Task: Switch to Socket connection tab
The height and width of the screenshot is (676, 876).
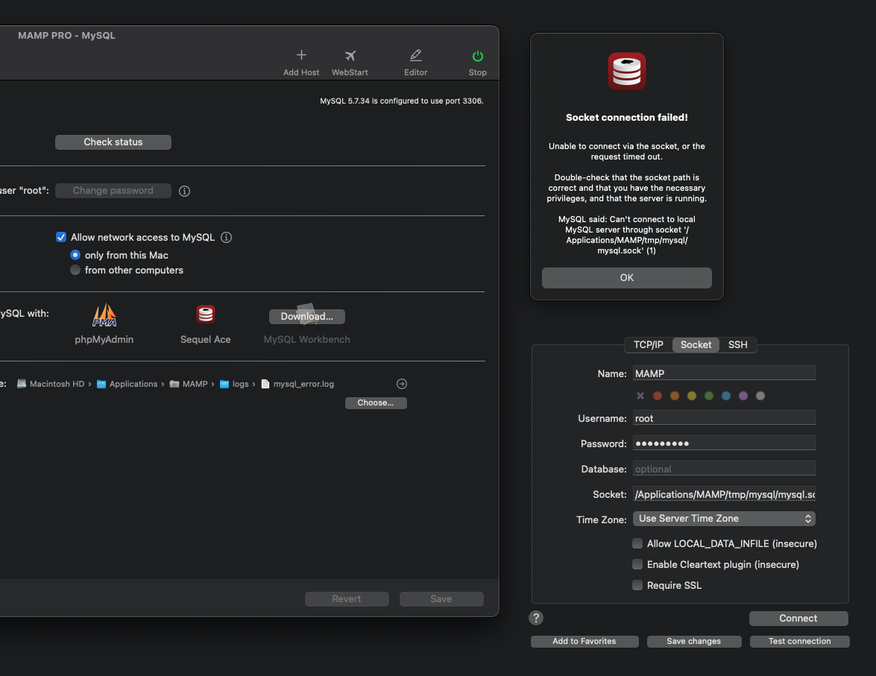Action: point(696,345)
